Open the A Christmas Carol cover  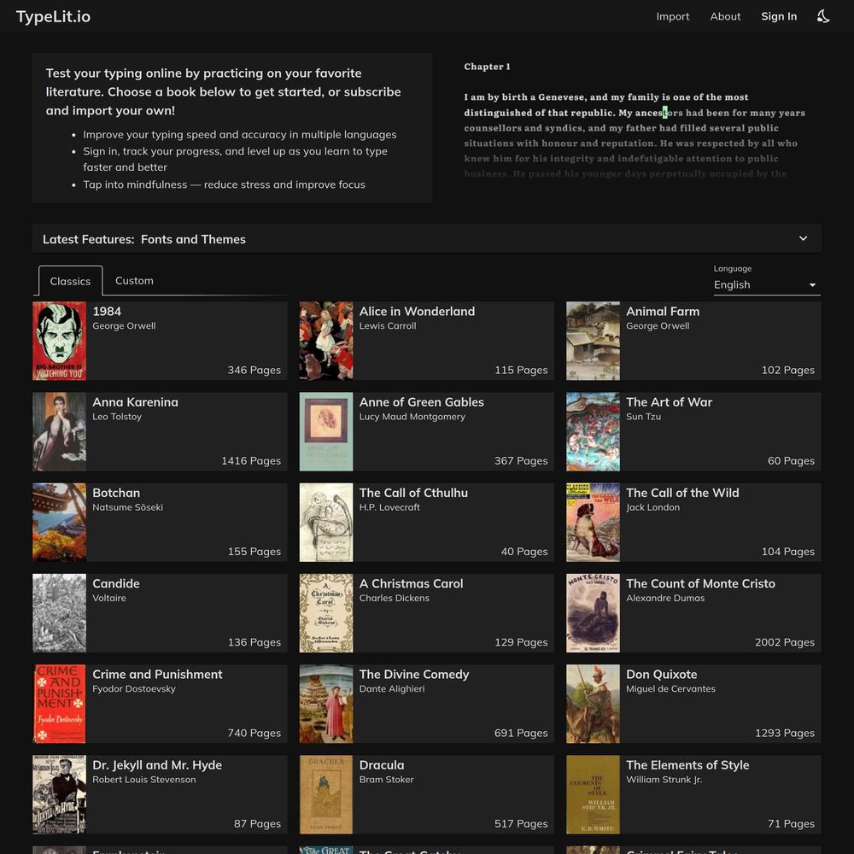click(326, 613)
